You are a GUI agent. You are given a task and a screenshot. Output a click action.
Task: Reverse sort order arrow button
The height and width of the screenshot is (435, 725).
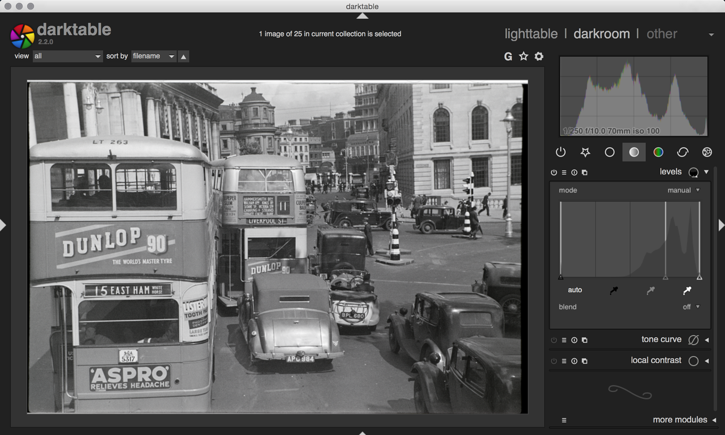(183, 56)
